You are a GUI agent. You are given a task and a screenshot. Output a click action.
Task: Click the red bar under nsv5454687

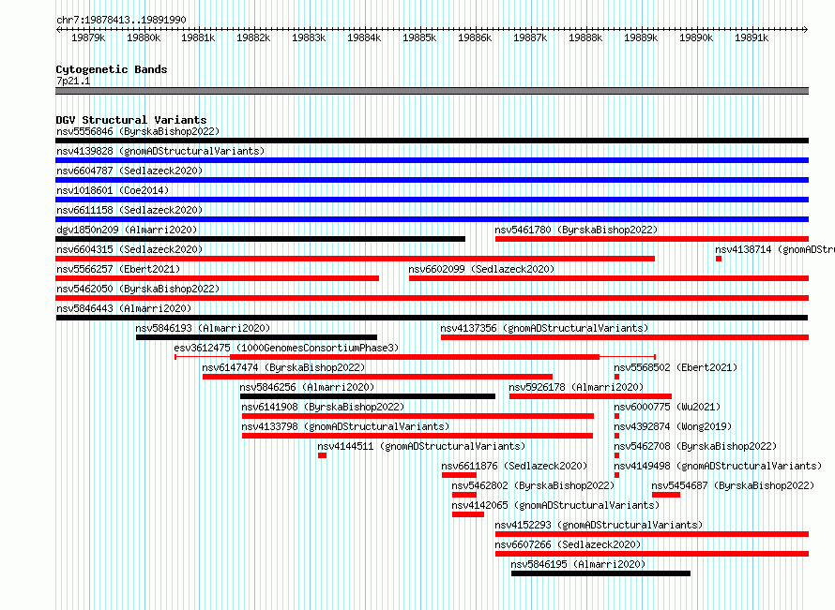(x=666, y=495)
